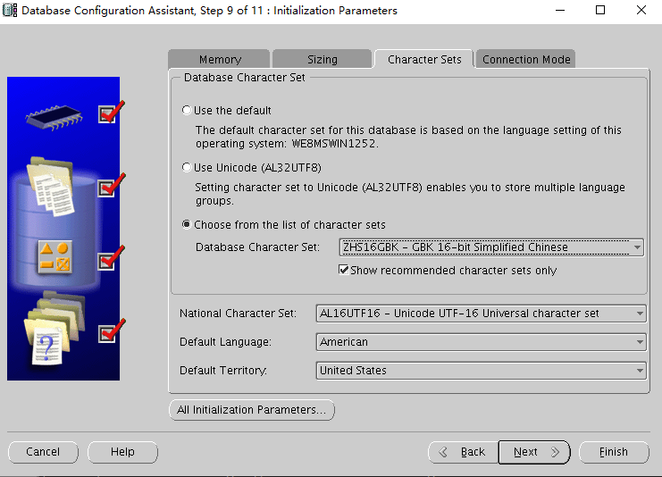Switch to the Connection Mode tab
The image size is (662, 477).
pyautogui.click(x=526, y=59)
